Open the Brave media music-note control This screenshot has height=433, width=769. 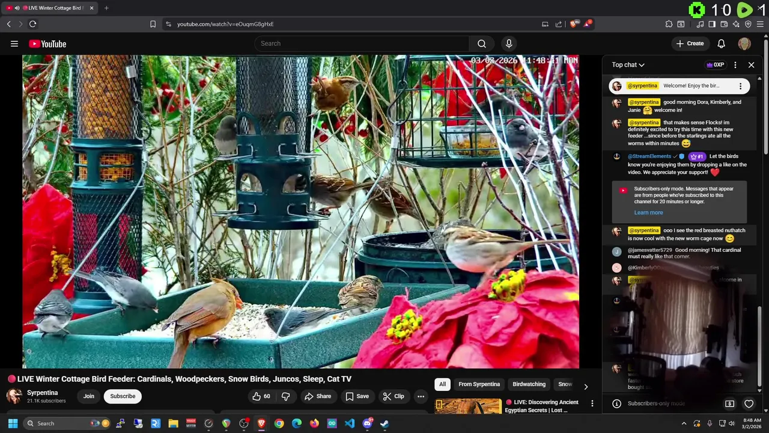[x=700, y=24]
